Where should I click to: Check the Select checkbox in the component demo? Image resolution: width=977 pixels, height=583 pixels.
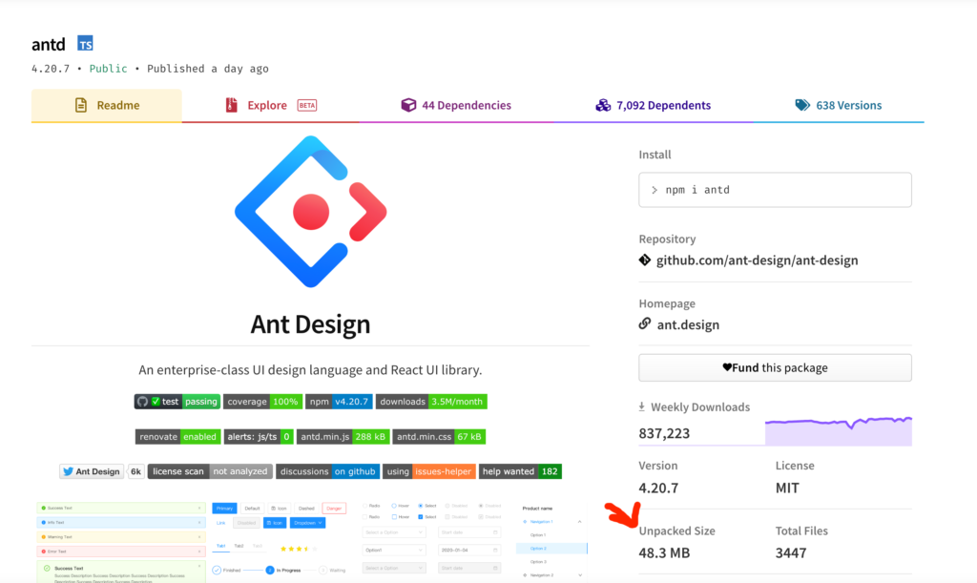click(420, 517)
